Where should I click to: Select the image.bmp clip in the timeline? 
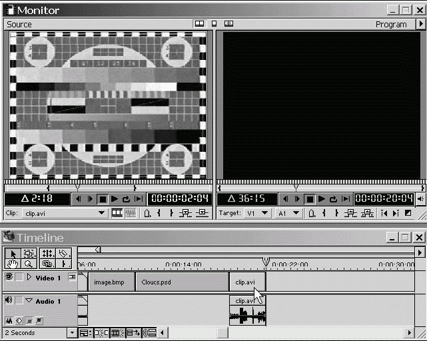tap(111, 282)
